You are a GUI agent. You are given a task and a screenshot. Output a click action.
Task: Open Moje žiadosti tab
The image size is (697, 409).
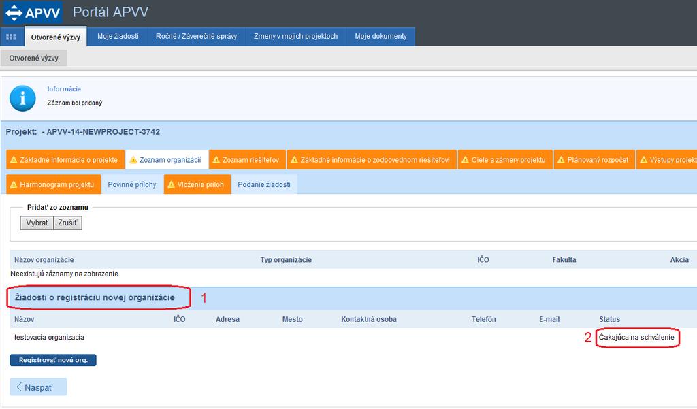point(118,37)
